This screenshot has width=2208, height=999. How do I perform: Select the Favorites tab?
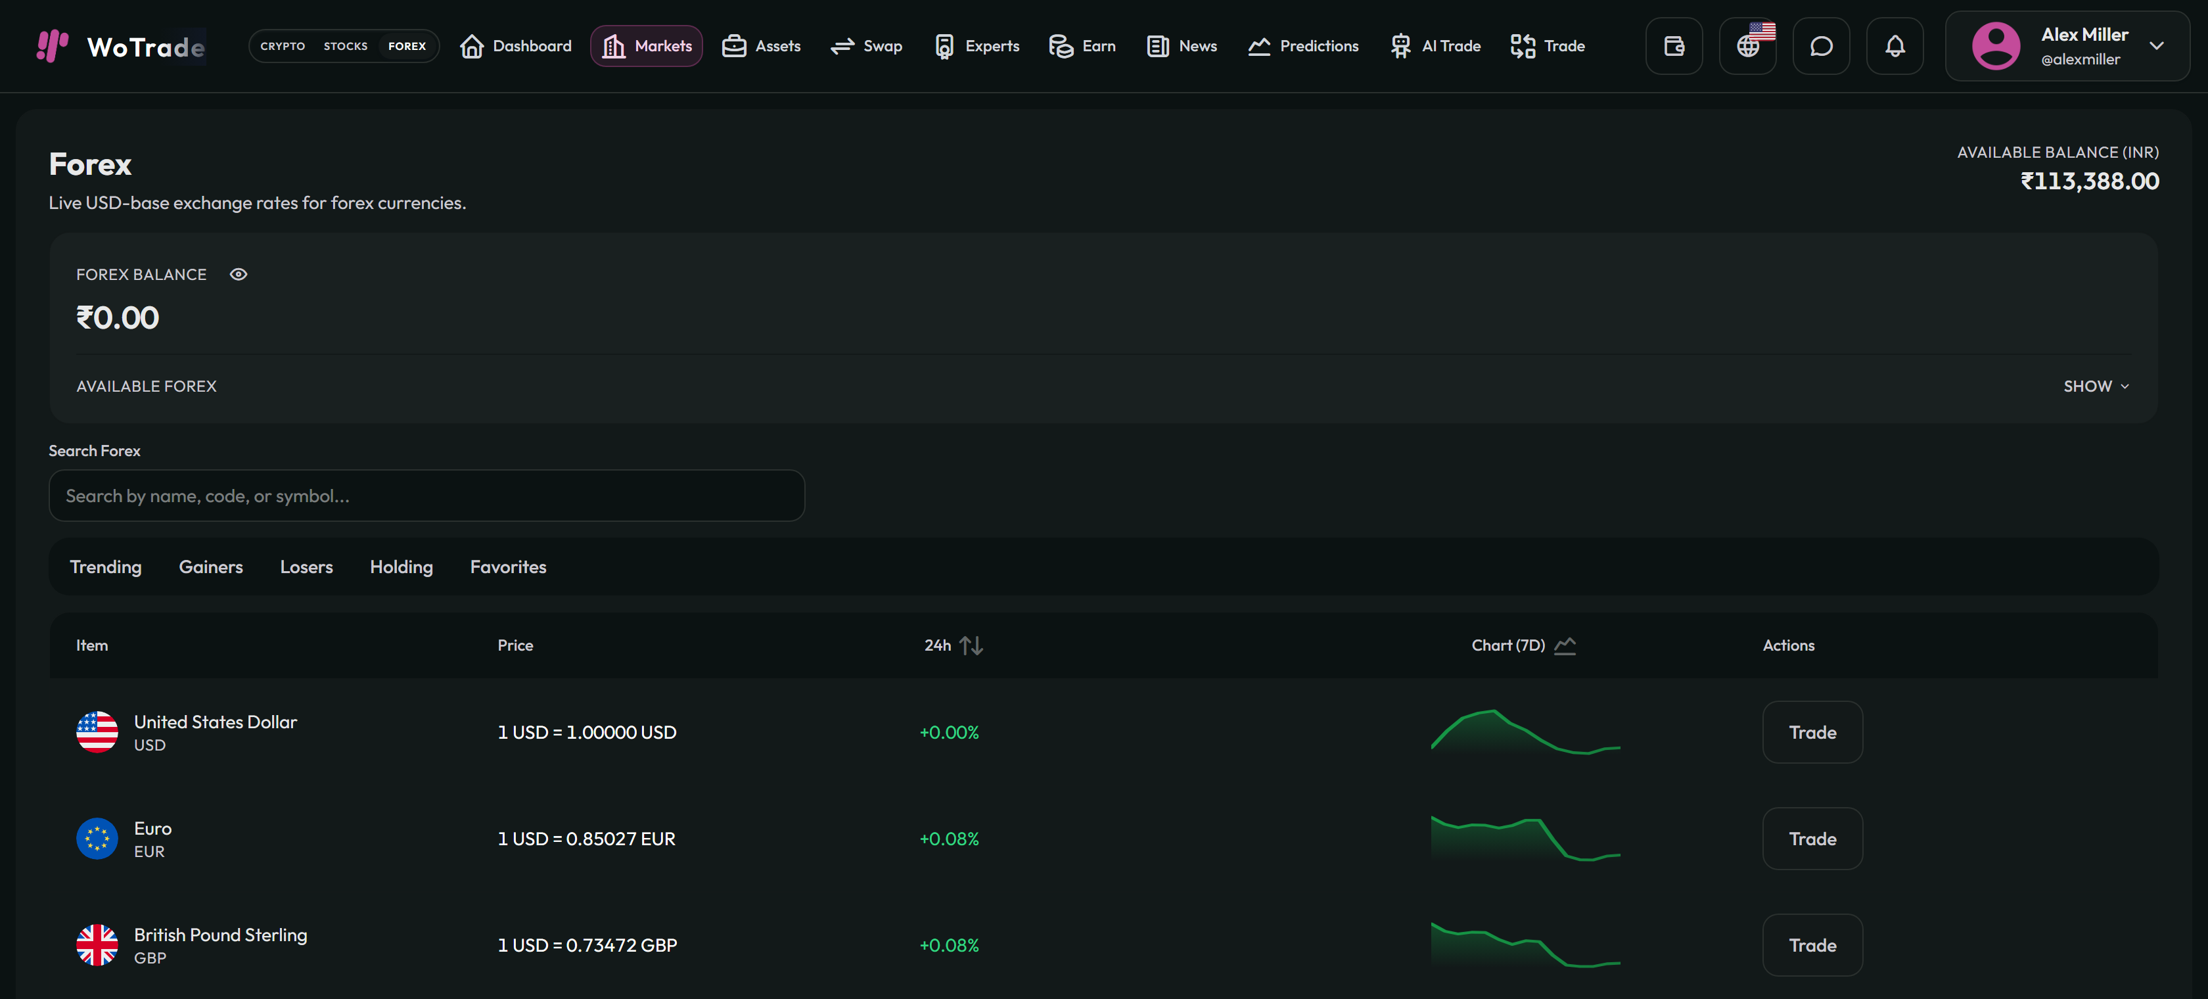[508, 567]
